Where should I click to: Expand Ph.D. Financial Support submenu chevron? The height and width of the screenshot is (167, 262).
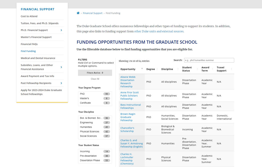point(61,30)
